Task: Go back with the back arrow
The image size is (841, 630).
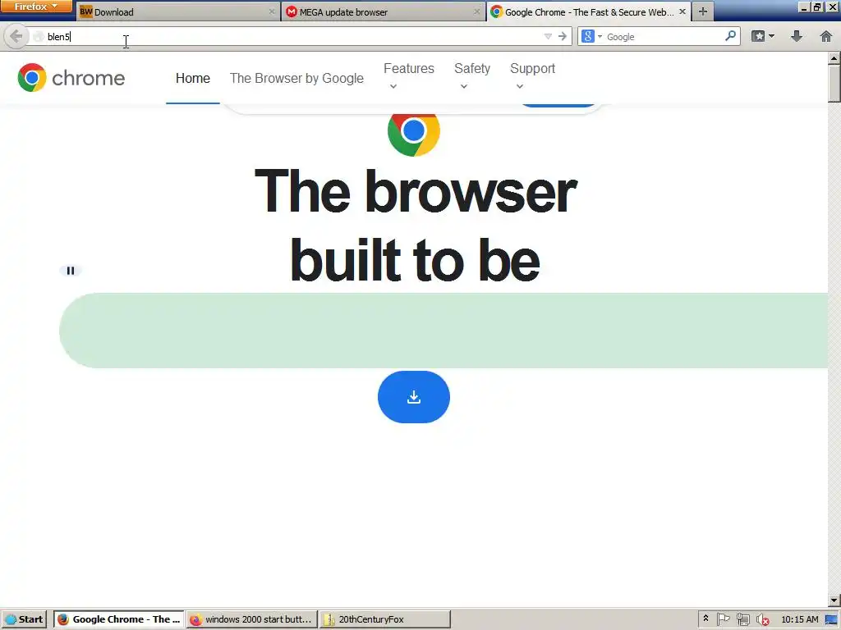Action: point(16,36)
